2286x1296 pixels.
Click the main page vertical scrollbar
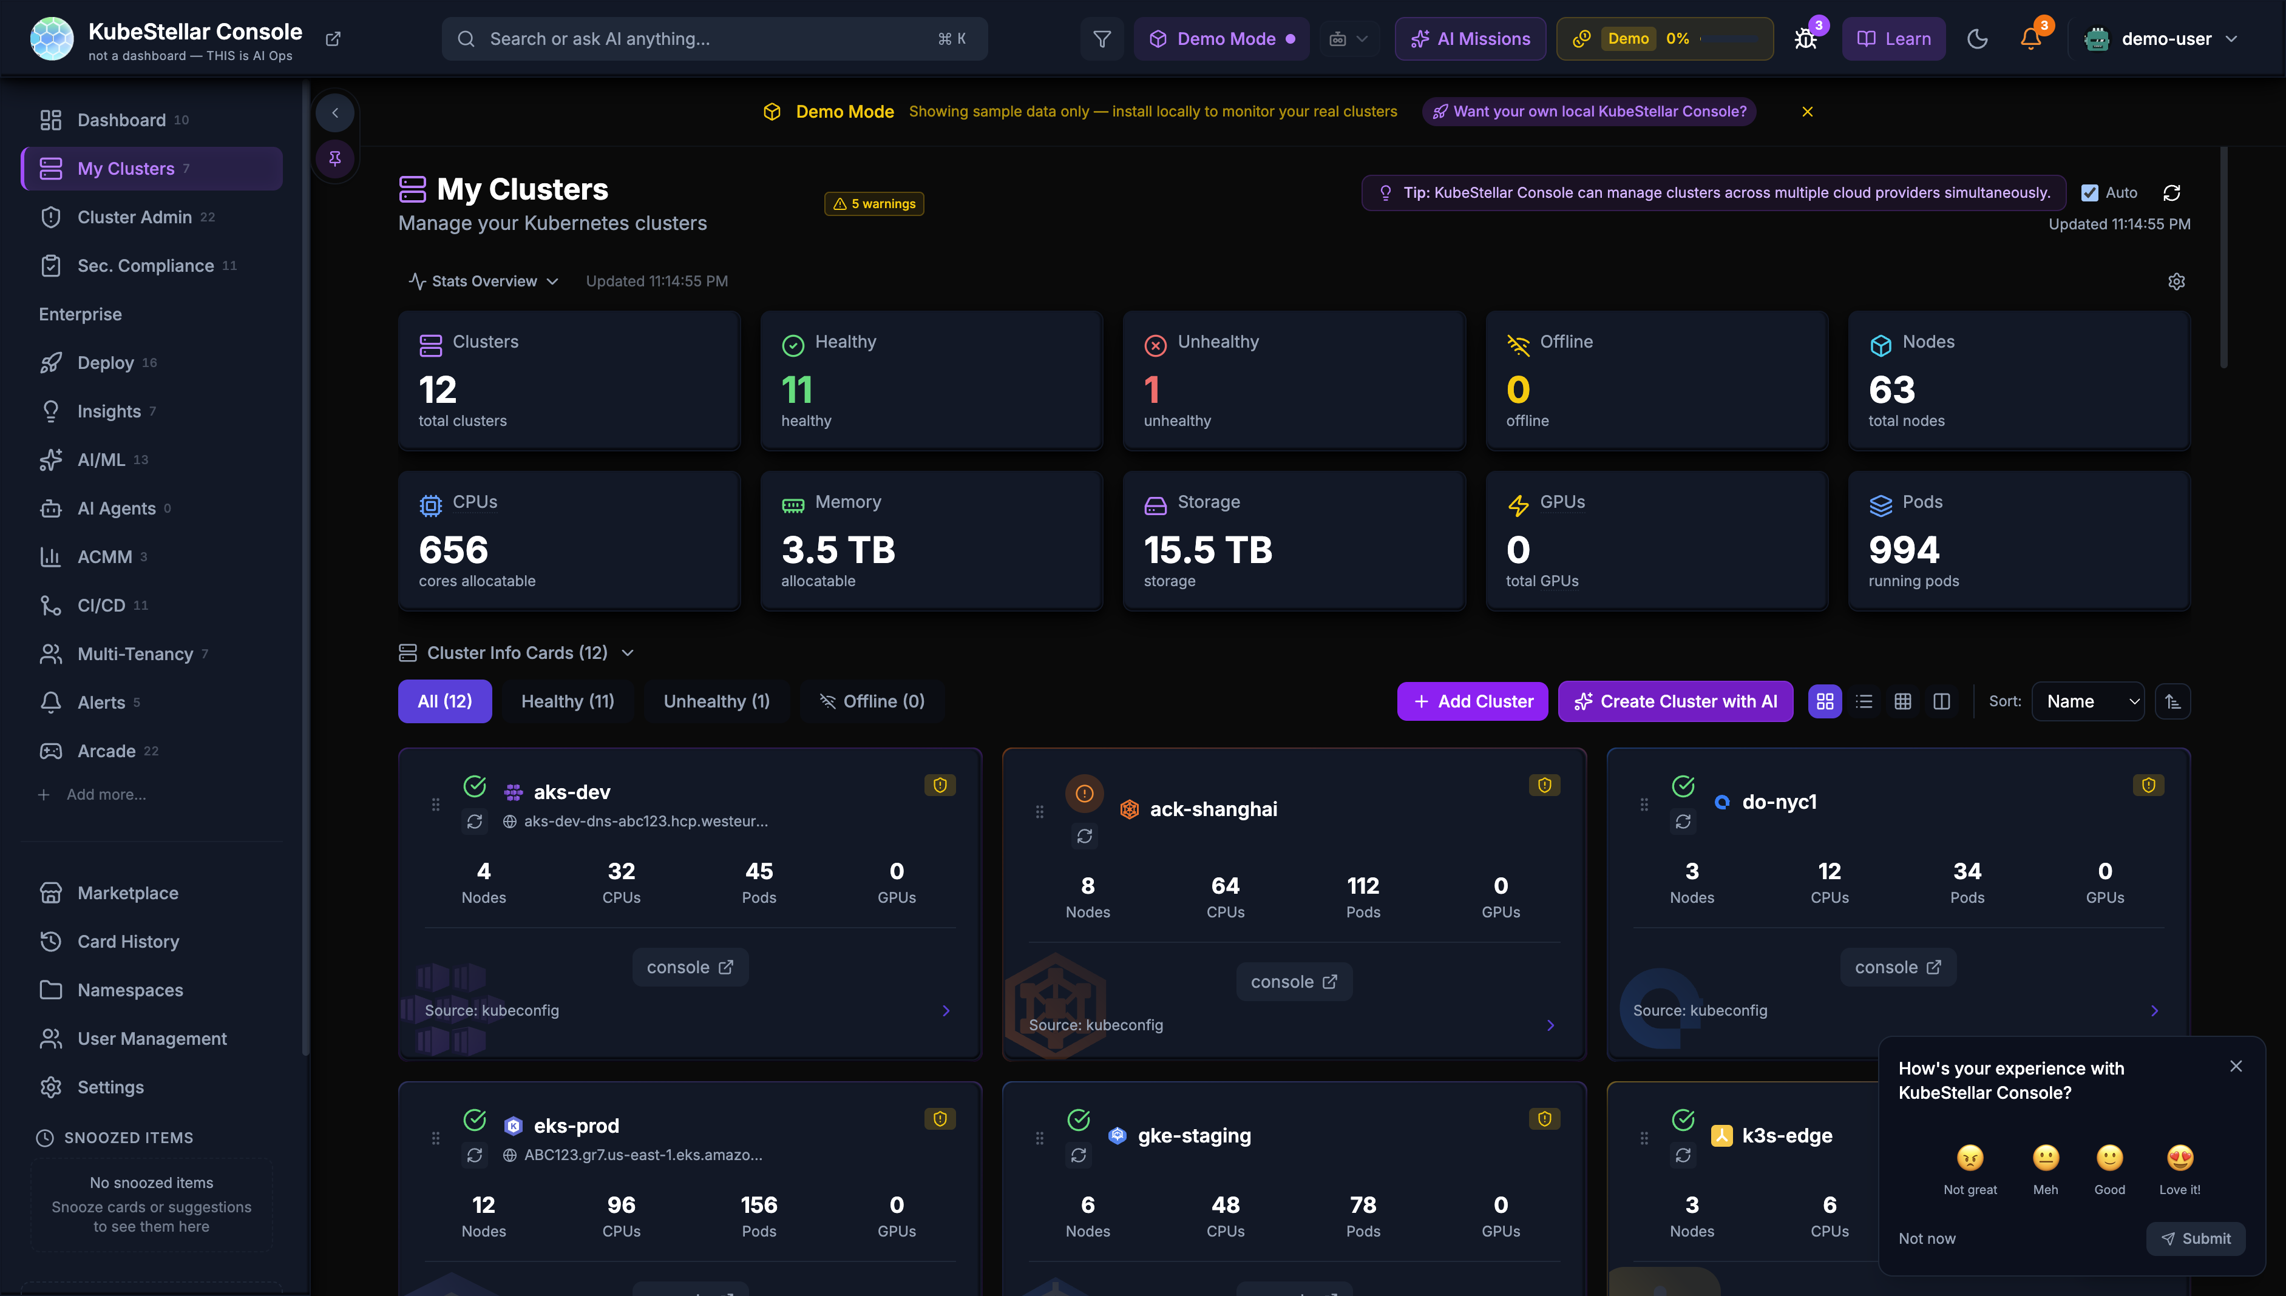pyautogui.click(x=2223, y=258)
